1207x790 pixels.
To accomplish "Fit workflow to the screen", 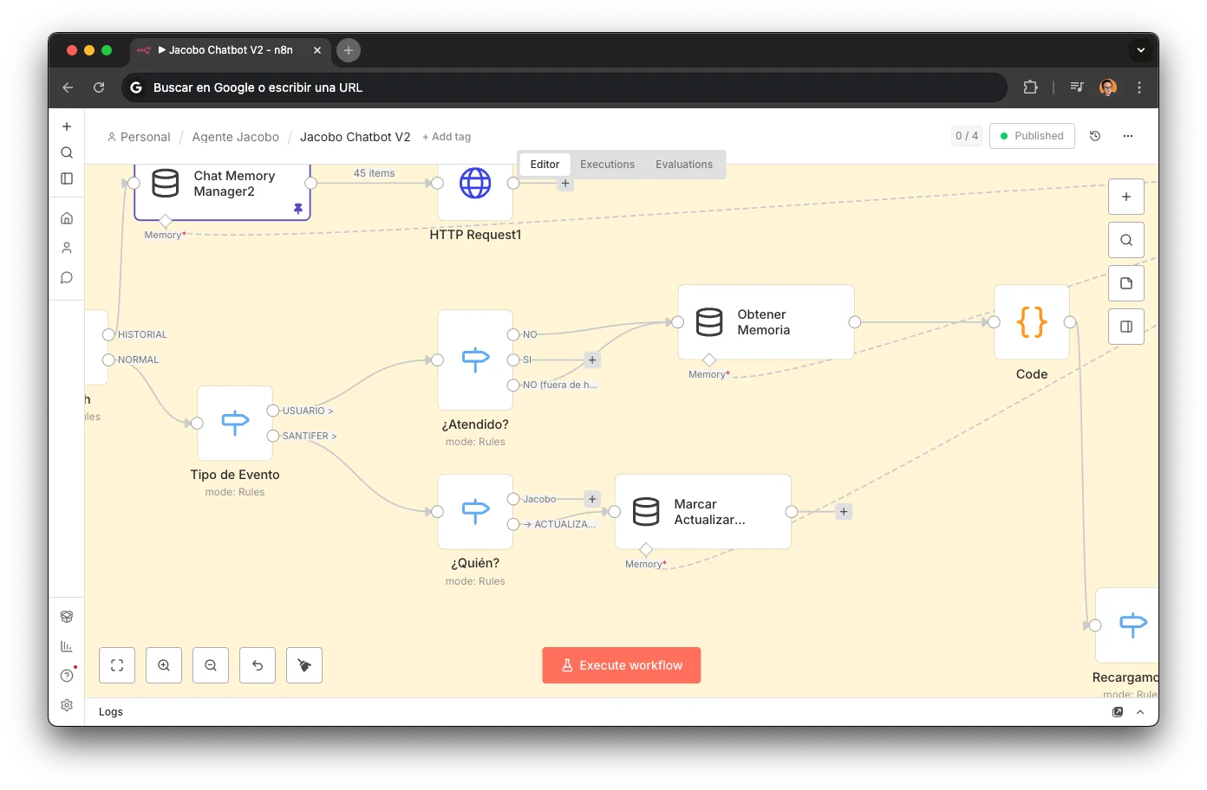I will click(x=116, y=665).
